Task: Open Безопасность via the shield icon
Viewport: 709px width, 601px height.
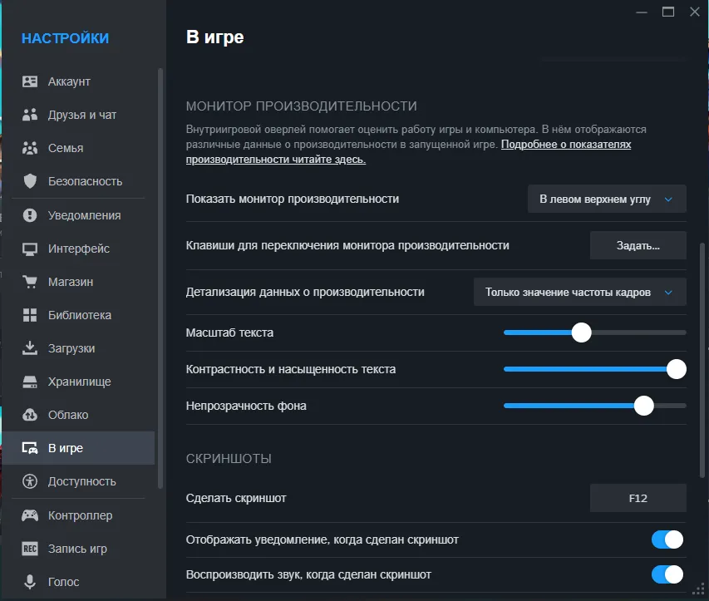Action: tap(29, 181)
